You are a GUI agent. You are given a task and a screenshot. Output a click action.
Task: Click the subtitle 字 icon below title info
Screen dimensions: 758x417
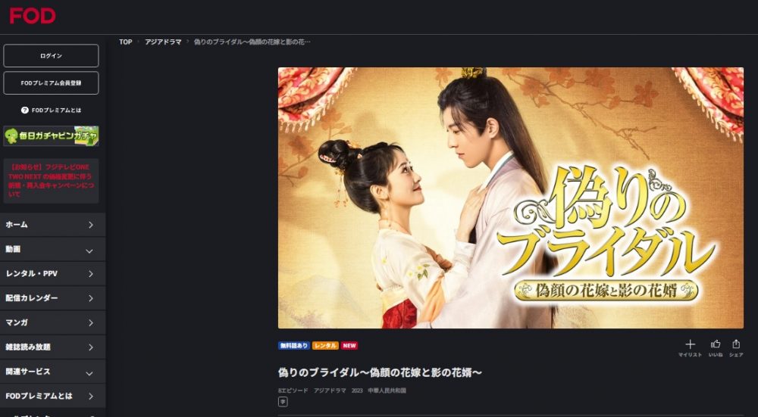pos(283,402)
